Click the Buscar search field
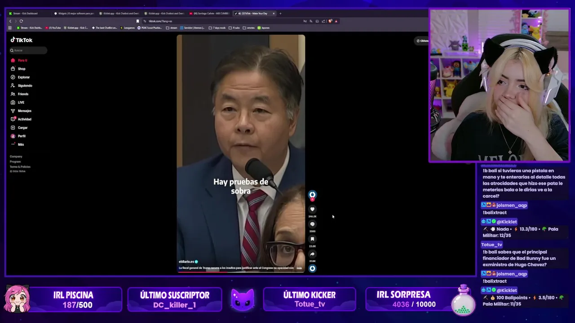Screen dimensions: 575x323 coord(28,50)
